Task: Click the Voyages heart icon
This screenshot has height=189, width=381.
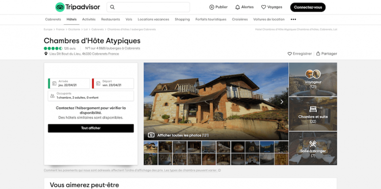Action: (263, 7)
